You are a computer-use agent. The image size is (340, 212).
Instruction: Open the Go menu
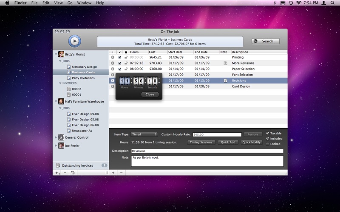click(70, 3)
